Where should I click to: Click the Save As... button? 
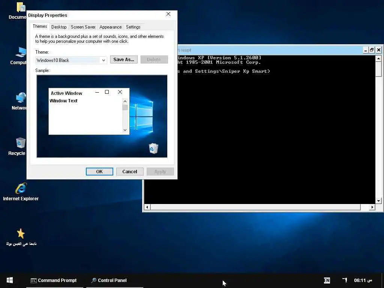click(124, 60)
